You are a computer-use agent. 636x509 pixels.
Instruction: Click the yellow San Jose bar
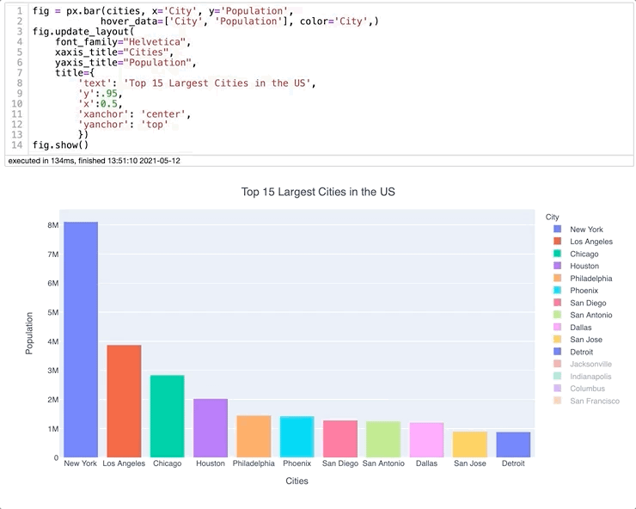click(x=470, y=445)
